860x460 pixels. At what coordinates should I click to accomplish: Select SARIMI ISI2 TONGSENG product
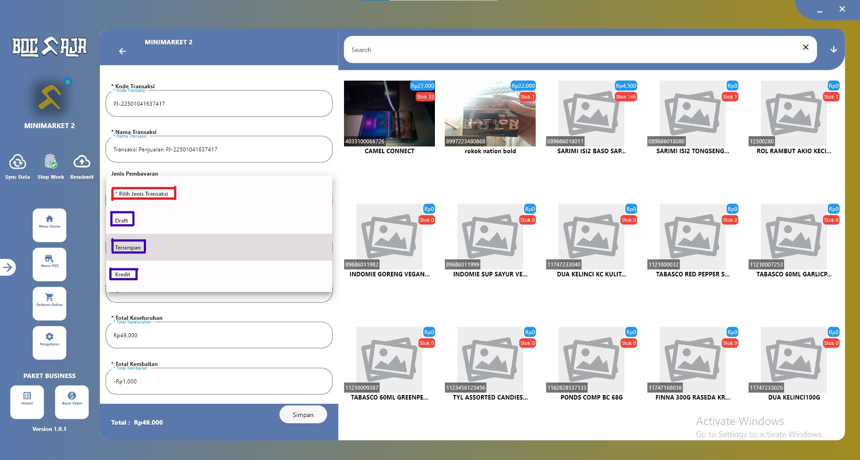pos(692,113)
